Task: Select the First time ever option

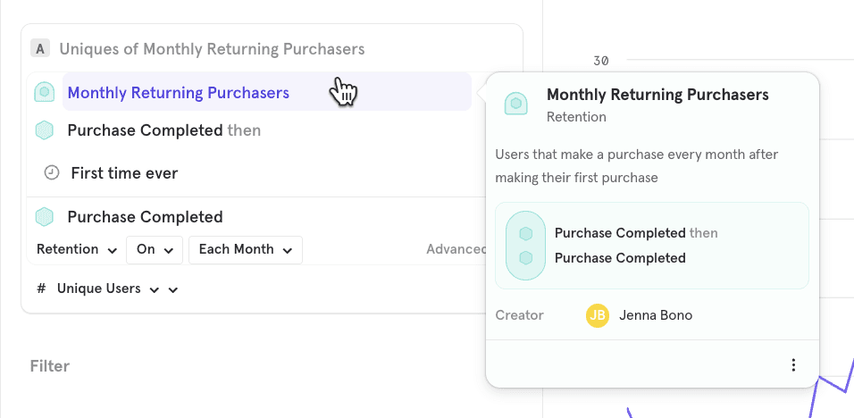Action: coord(124,173)
